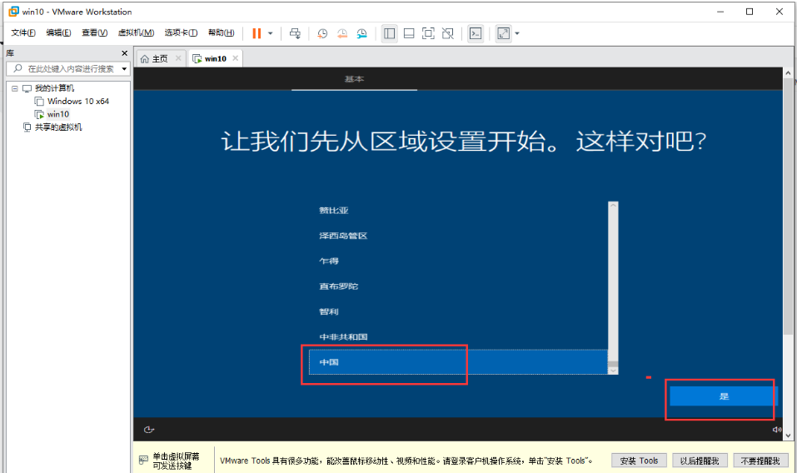Open the ease of access icon in setup
This screenshot has width=797, height=473.
[x=148, y=430]
